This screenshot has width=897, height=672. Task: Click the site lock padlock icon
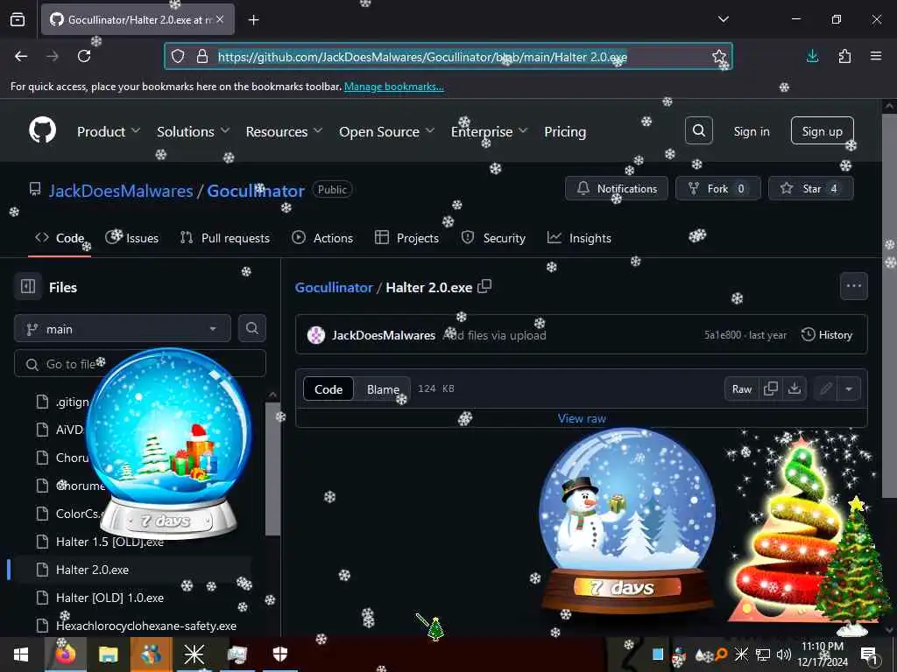tap(202, 56)
